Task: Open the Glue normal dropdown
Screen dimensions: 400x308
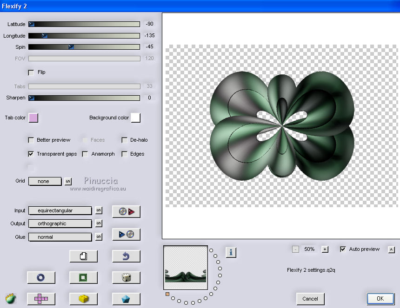Action: (x=60, y=237)
